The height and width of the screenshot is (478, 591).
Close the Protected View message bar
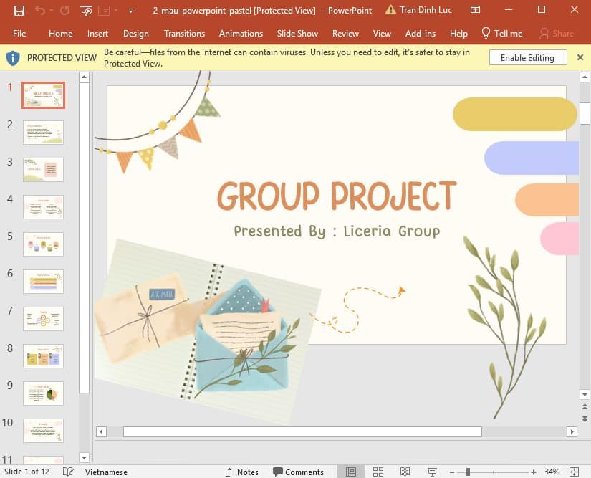click(x=580, y=57)
